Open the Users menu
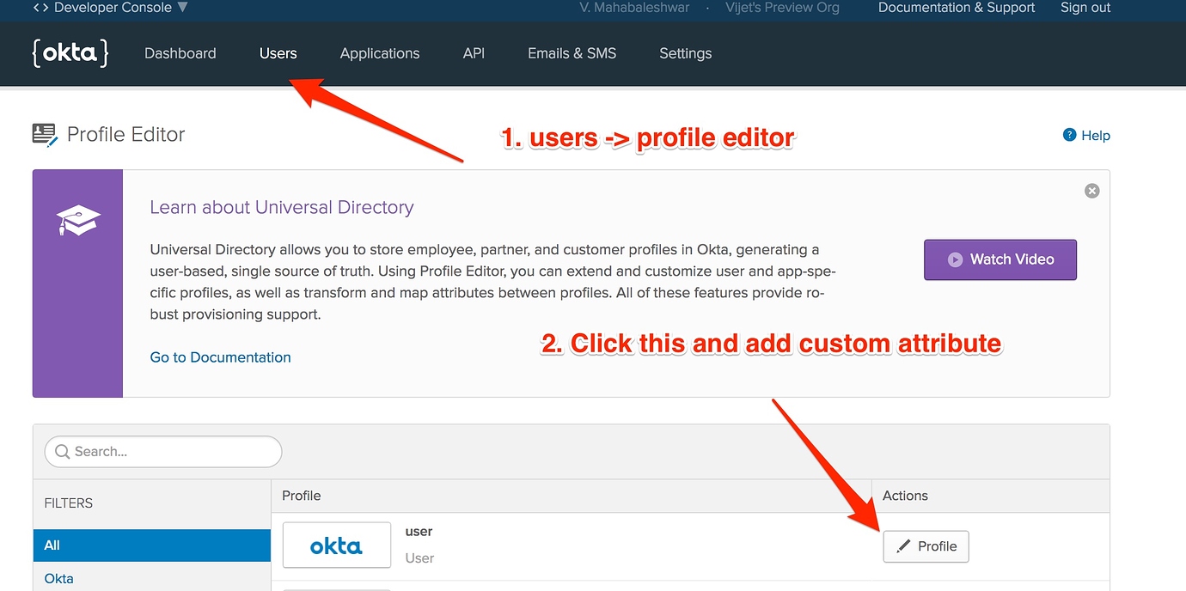Viewport: 1186px width, 591px height. click(278, 53)
